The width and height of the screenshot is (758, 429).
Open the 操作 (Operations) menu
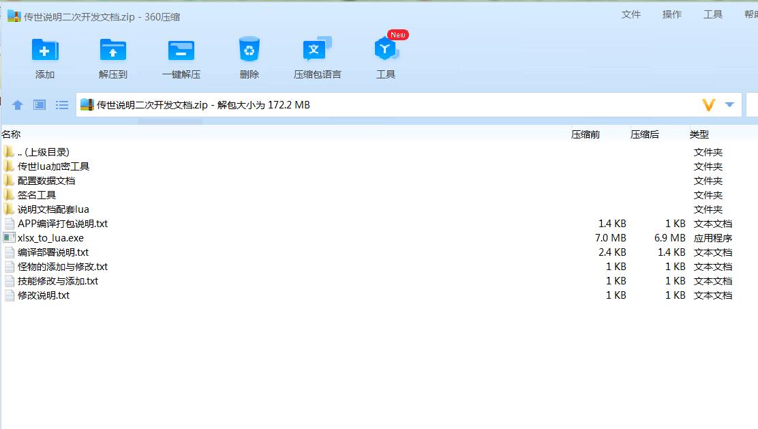tap(672, 14)
